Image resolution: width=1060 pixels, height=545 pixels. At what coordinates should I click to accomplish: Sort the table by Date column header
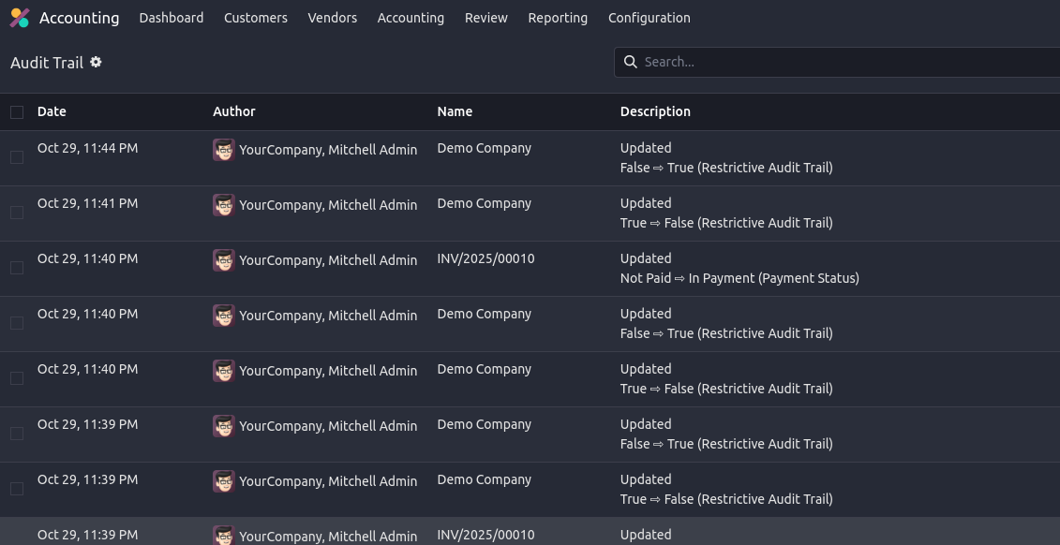[52, 111]
